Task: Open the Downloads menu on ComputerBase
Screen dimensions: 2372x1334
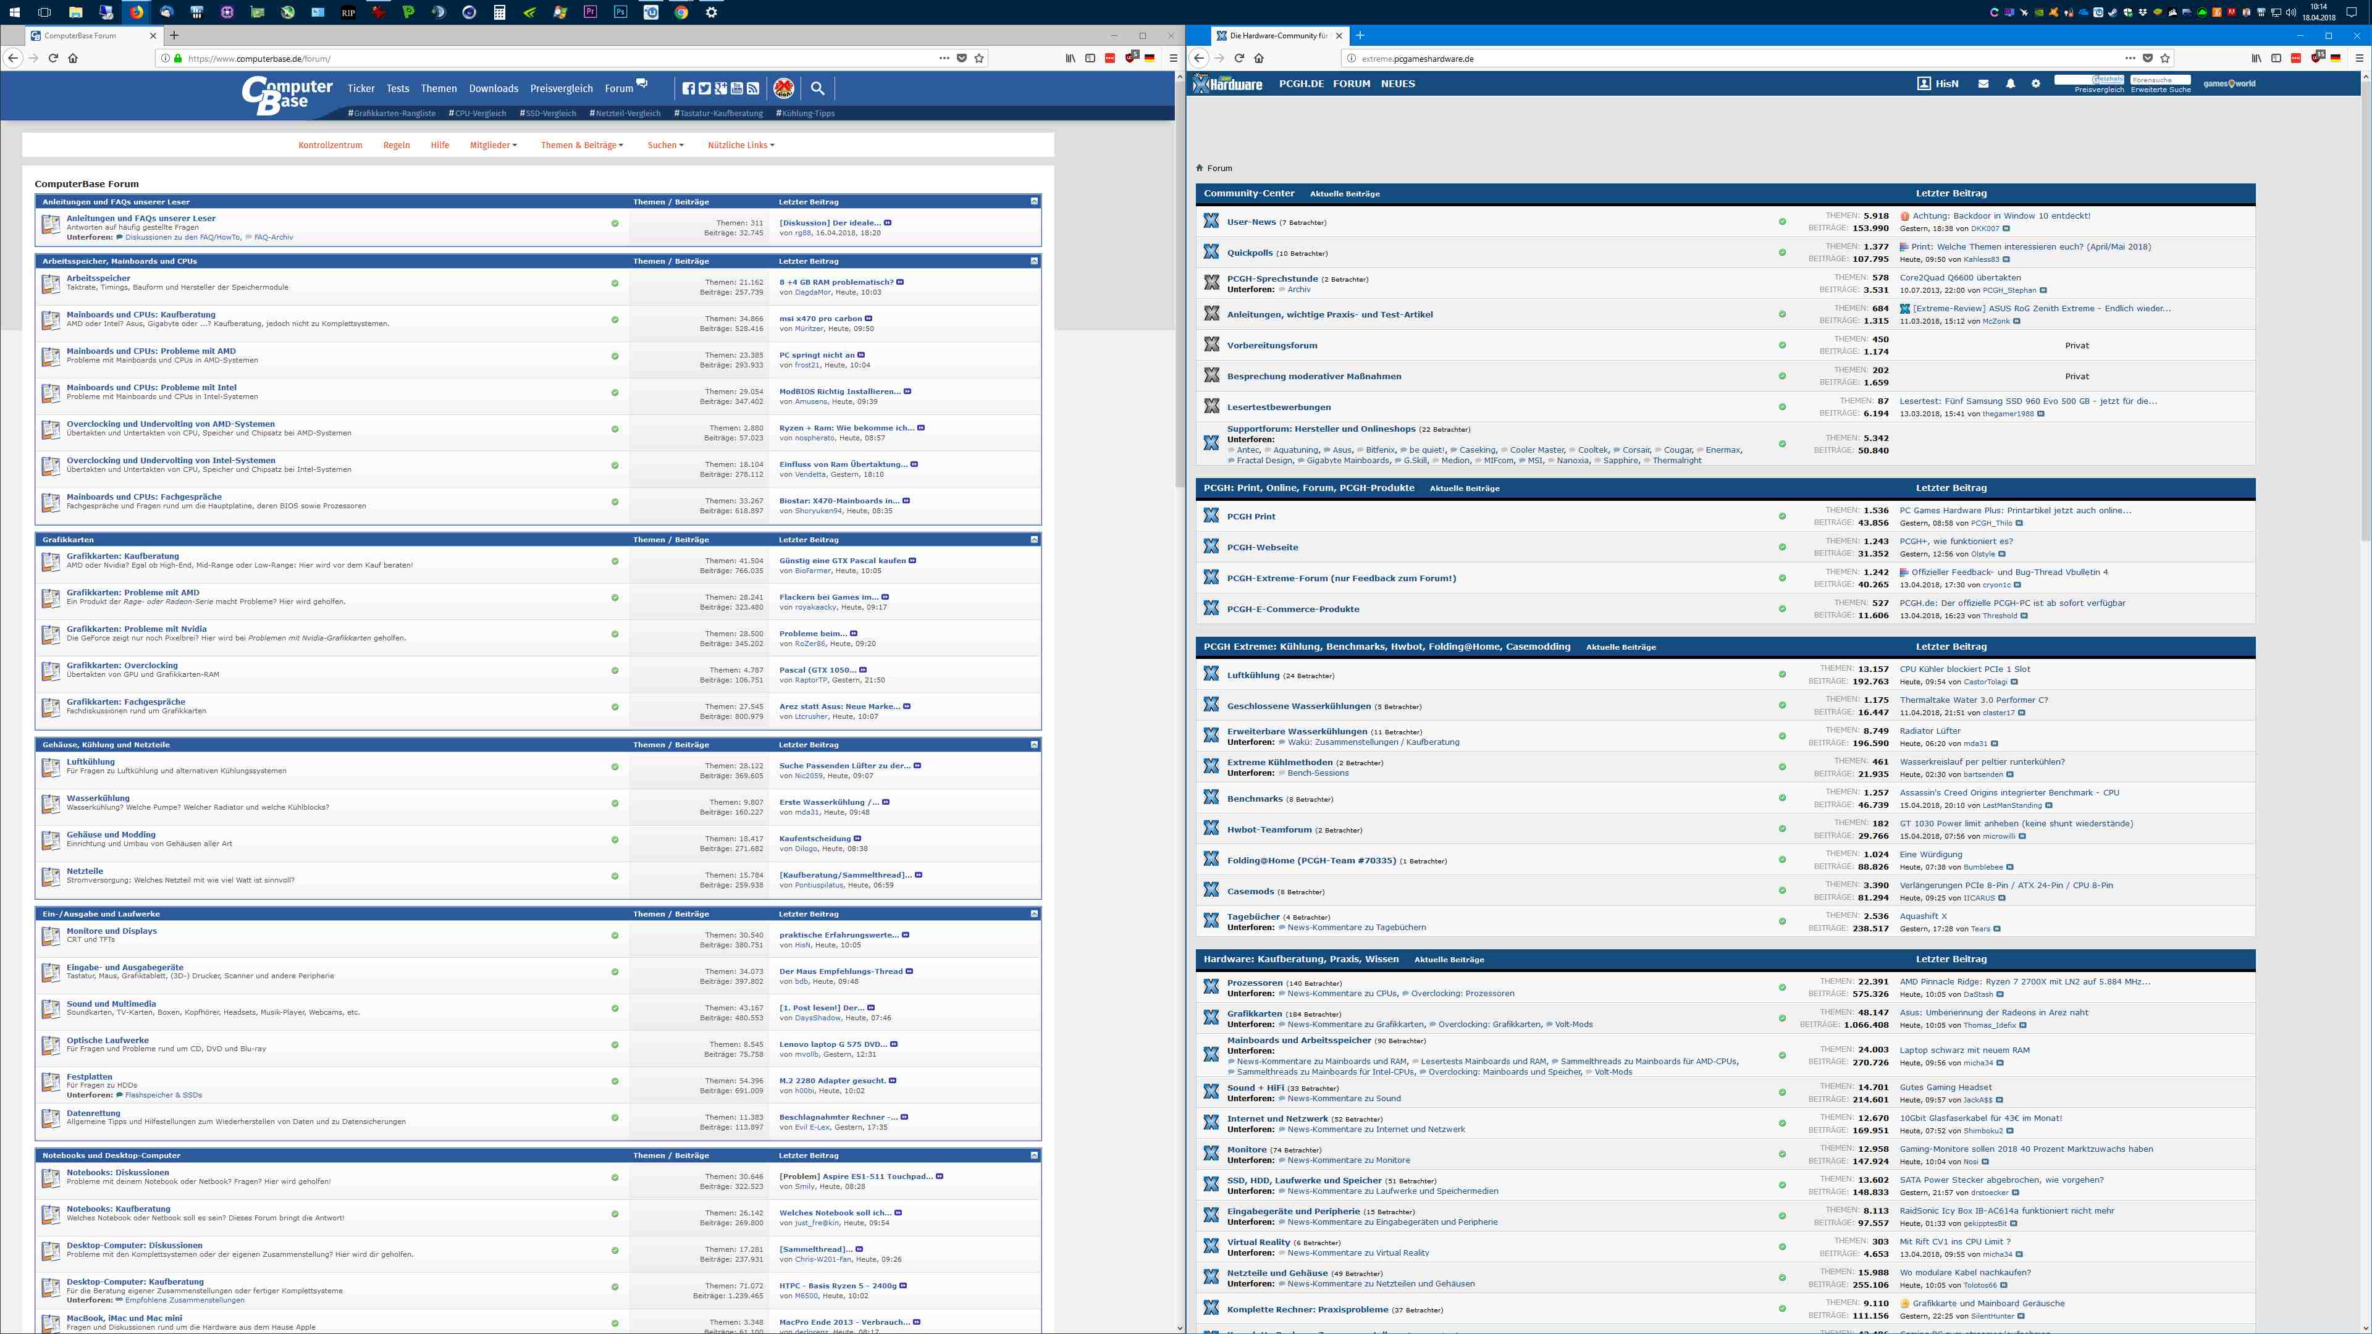Action: 493,88
